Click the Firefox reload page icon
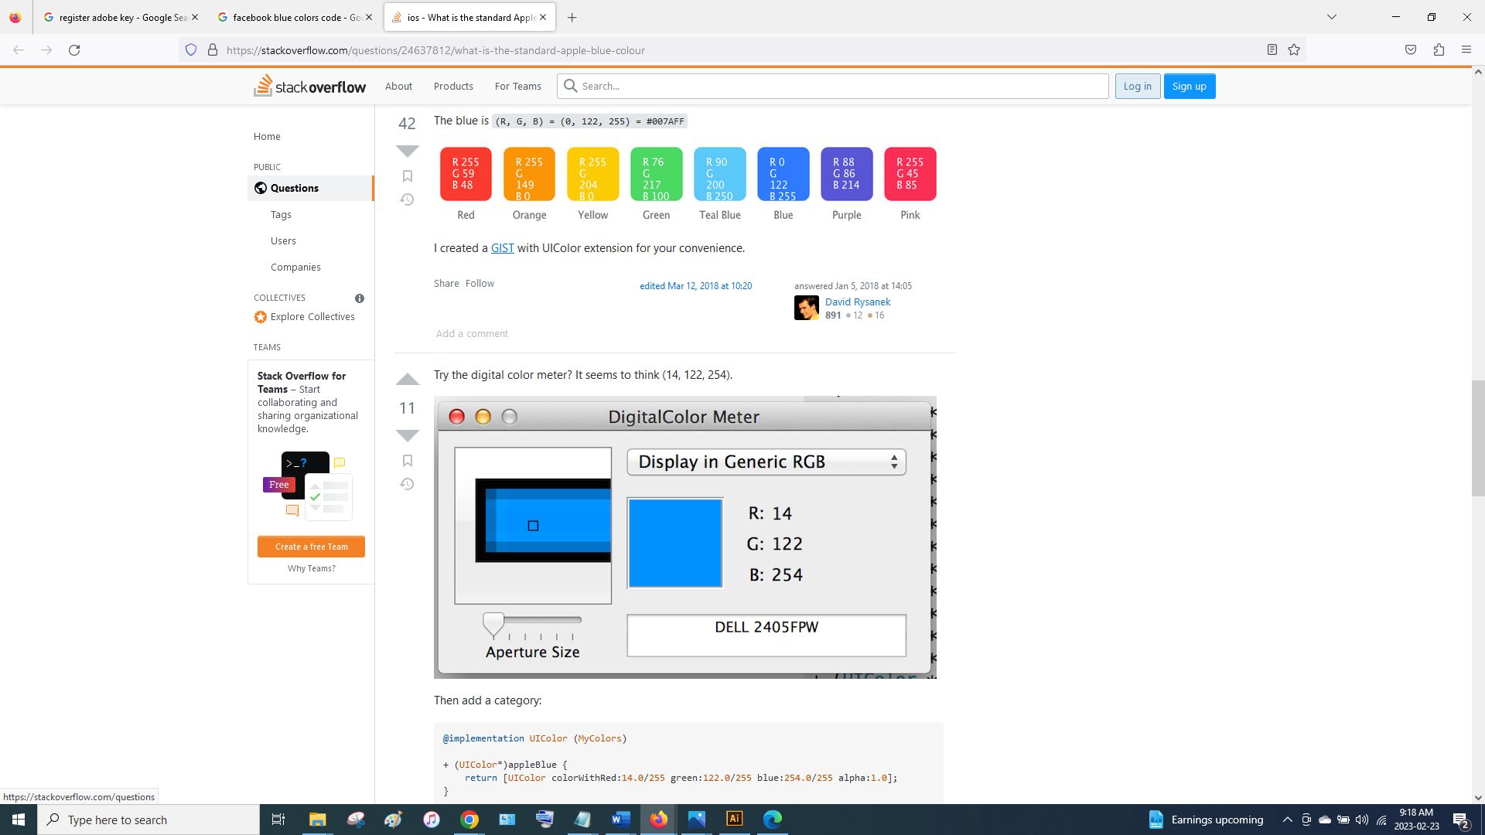Screen dimensions: 1485x835 (x=74, y=50)
